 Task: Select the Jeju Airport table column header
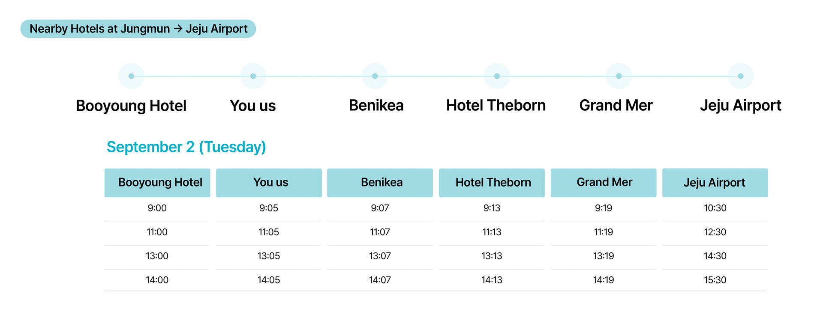tap(715, 183)
